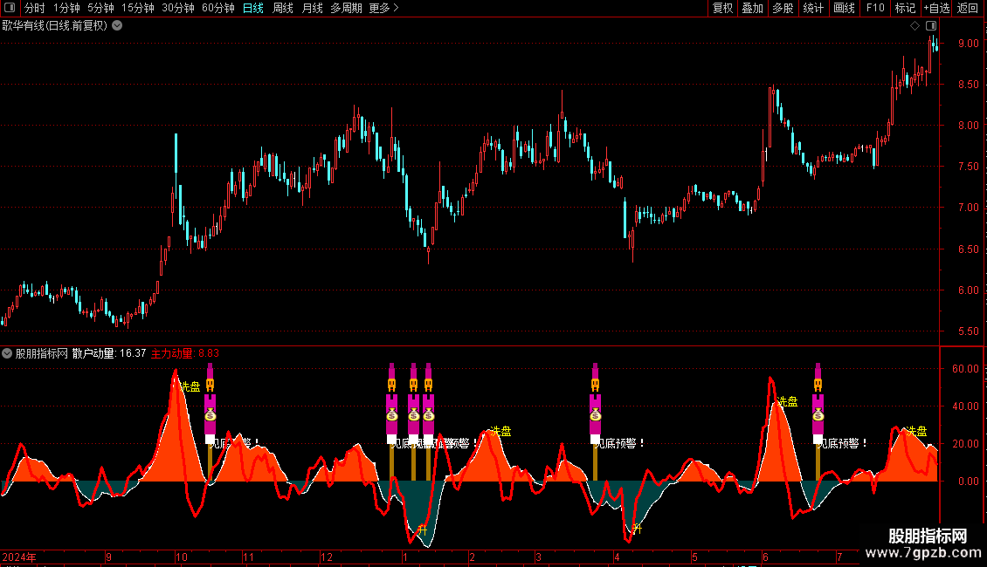Viewport: 987px width, 567px height.
Task: Click the 主力动量: 8.83 value
Action: pyautogui.click(x=185, y=354)
